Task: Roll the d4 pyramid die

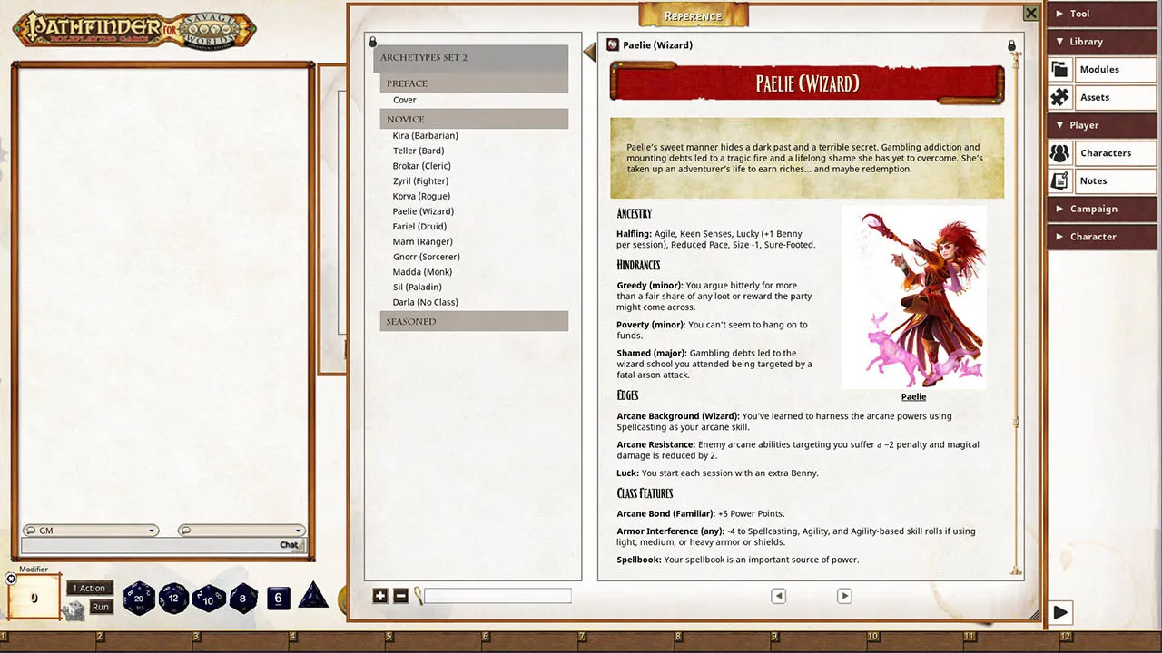Action: pos(314,596)
